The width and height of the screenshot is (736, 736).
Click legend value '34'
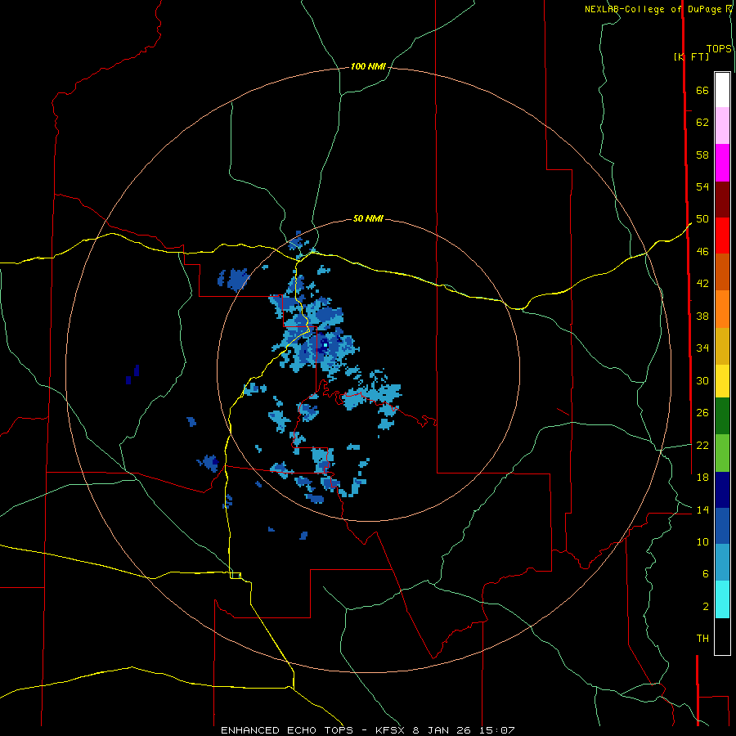pos(702,348)
